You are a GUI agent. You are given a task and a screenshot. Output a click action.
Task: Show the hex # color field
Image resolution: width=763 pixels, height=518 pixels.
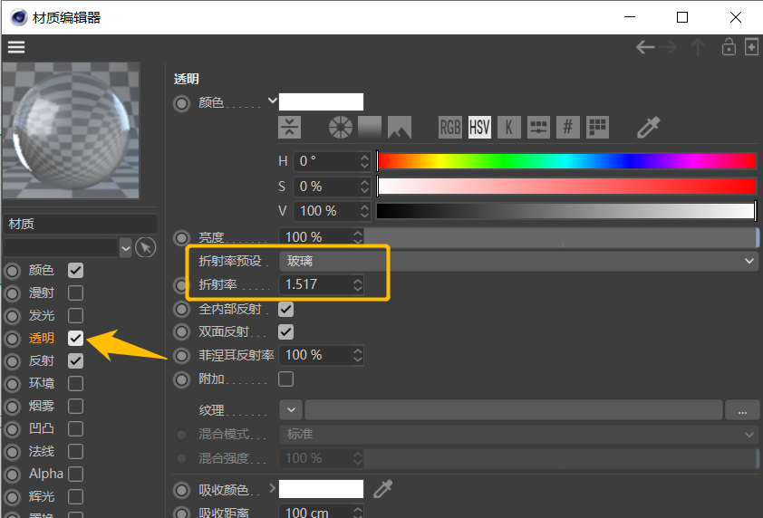[x=568, y=128]
